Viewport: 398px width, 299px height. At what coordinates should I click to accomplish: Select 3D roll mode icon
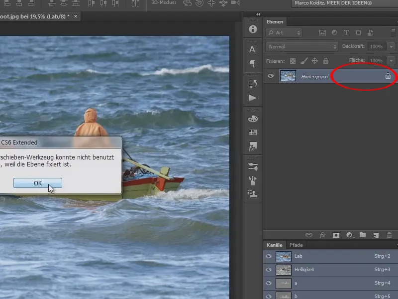199,3
